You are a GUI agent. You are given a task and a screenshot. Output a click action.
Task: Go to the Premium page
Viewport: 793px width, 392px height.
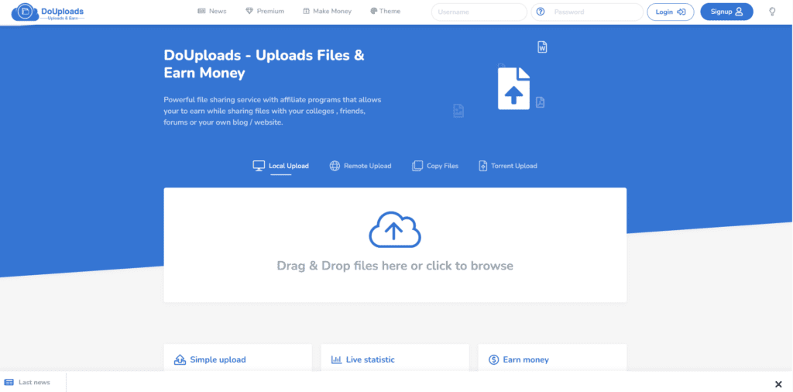coord(264,12)
